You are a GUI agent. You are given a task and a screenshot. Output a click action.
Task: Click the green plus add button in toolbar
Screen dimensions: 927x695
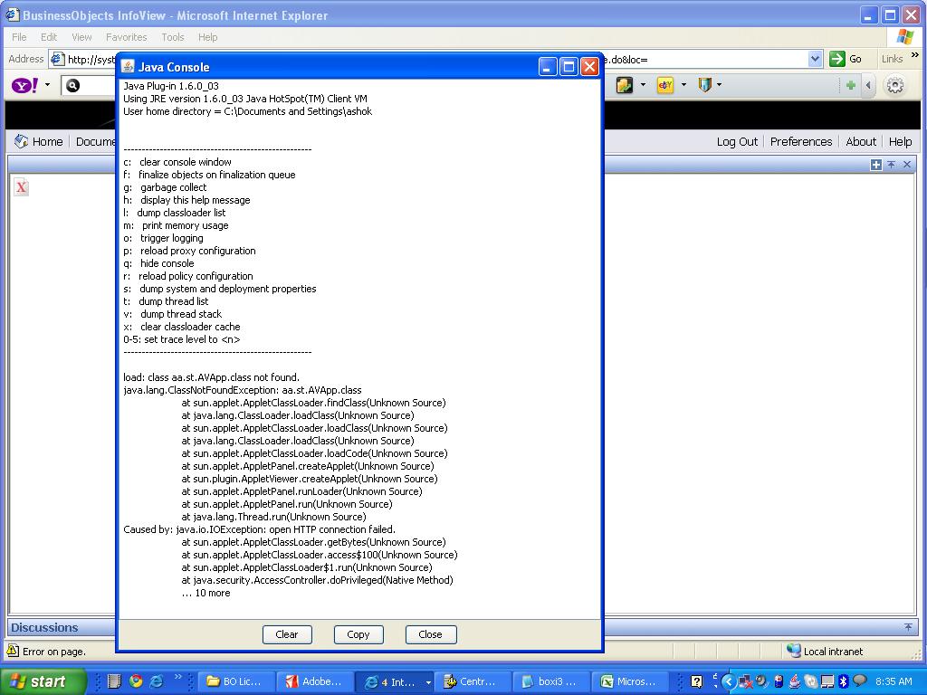[x=850, y=85]
